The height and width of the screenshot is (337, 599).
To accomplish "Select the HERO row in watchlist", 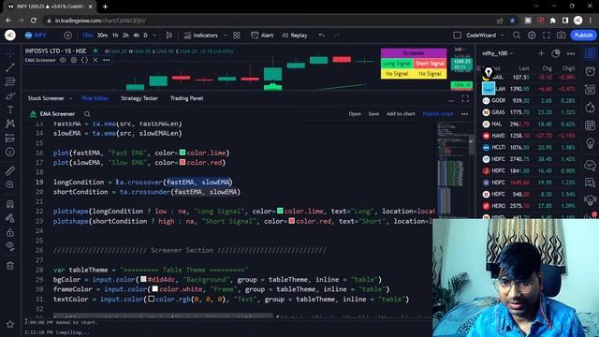I will [529, 206].
